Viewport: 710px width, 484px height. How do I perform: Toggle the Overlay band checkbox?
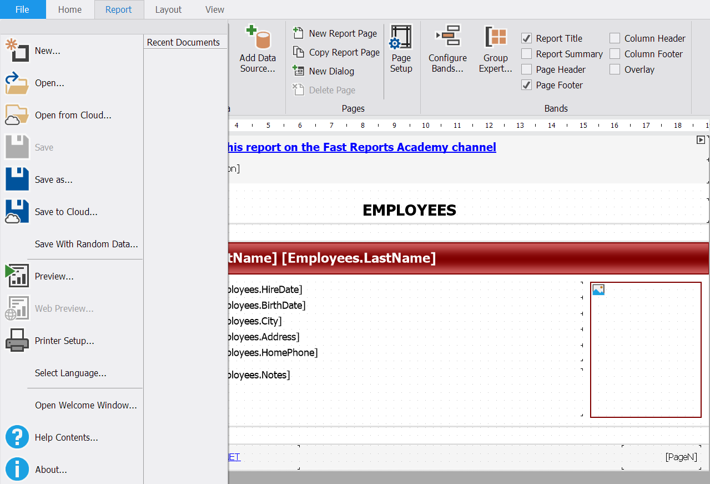pos(615,69)
